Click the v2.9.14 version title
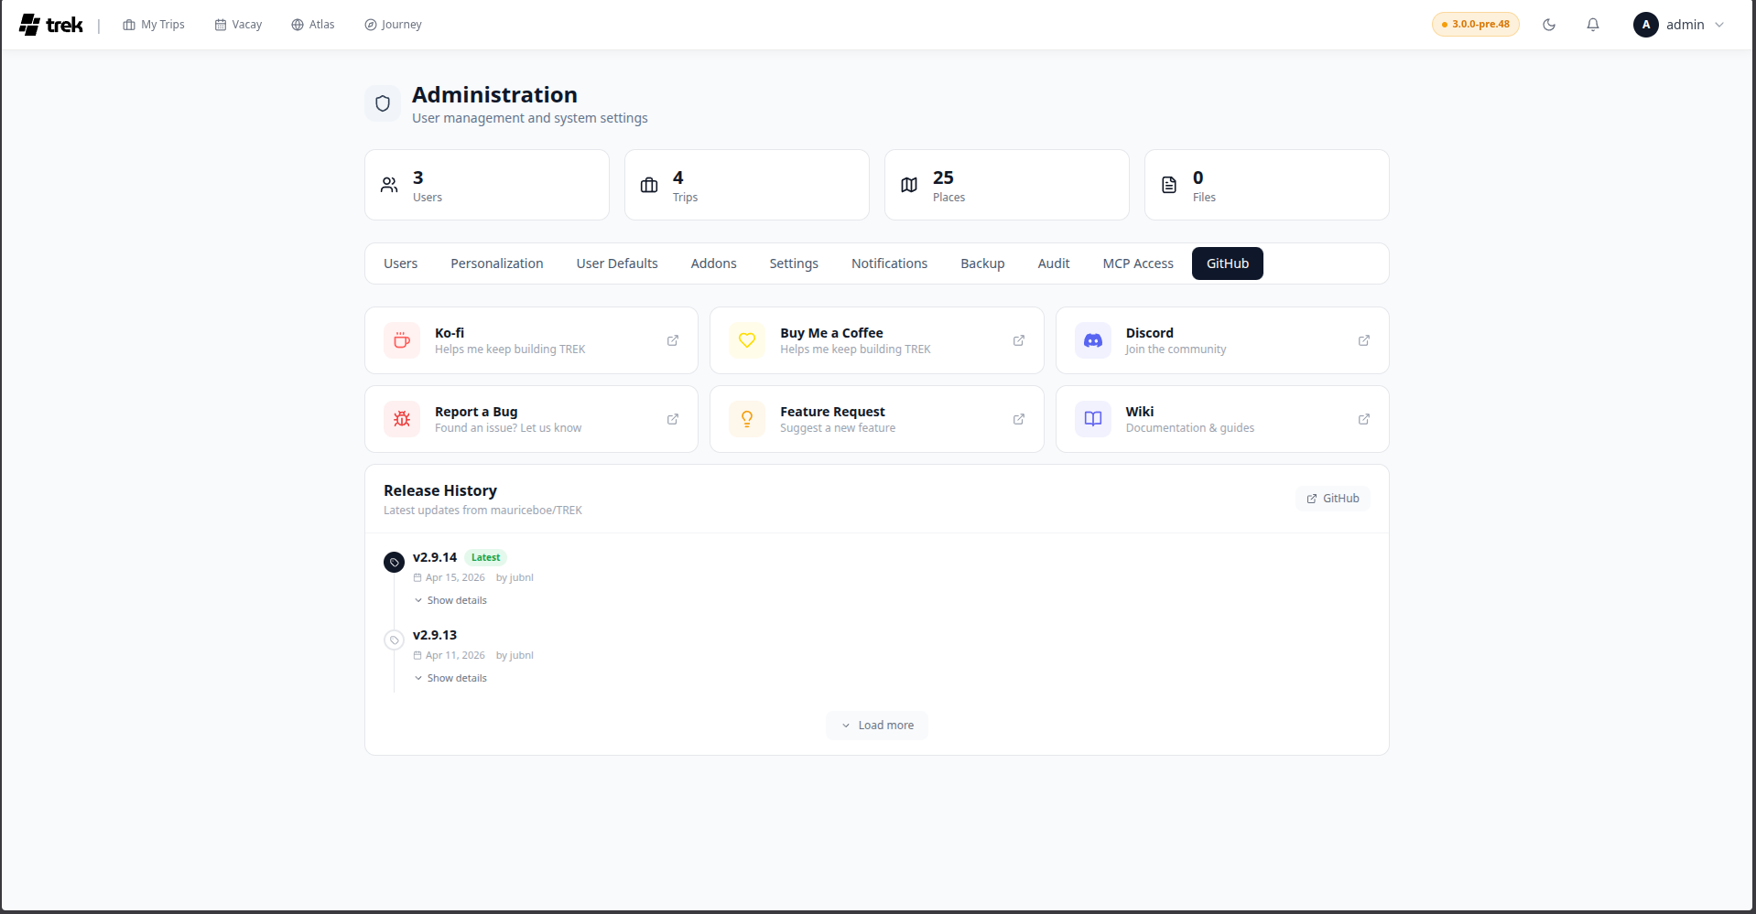The height and width of the screenshot is (914, 1756). 435,557
